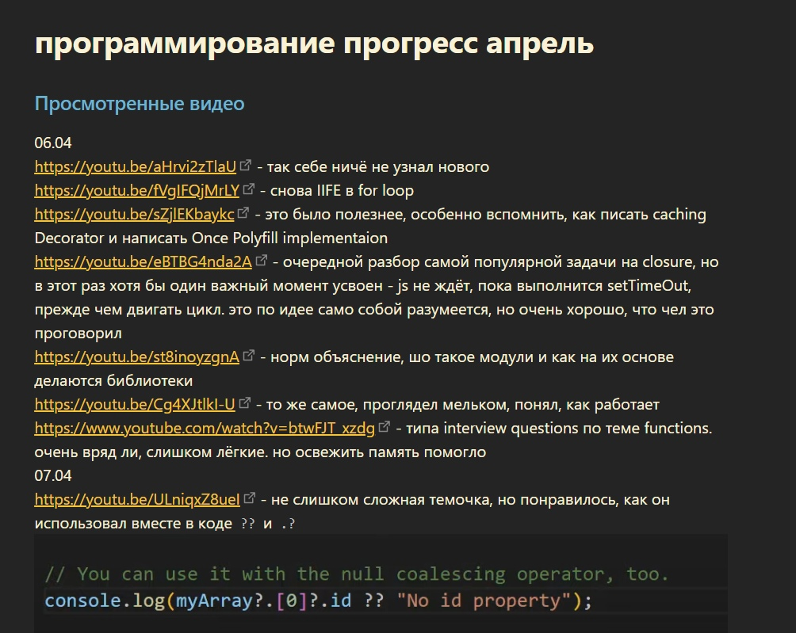This screenshot has width=796, height=633.
Task: Click external-link icon after st8inoyzgnA link
Action: click(x=249, y=355)
